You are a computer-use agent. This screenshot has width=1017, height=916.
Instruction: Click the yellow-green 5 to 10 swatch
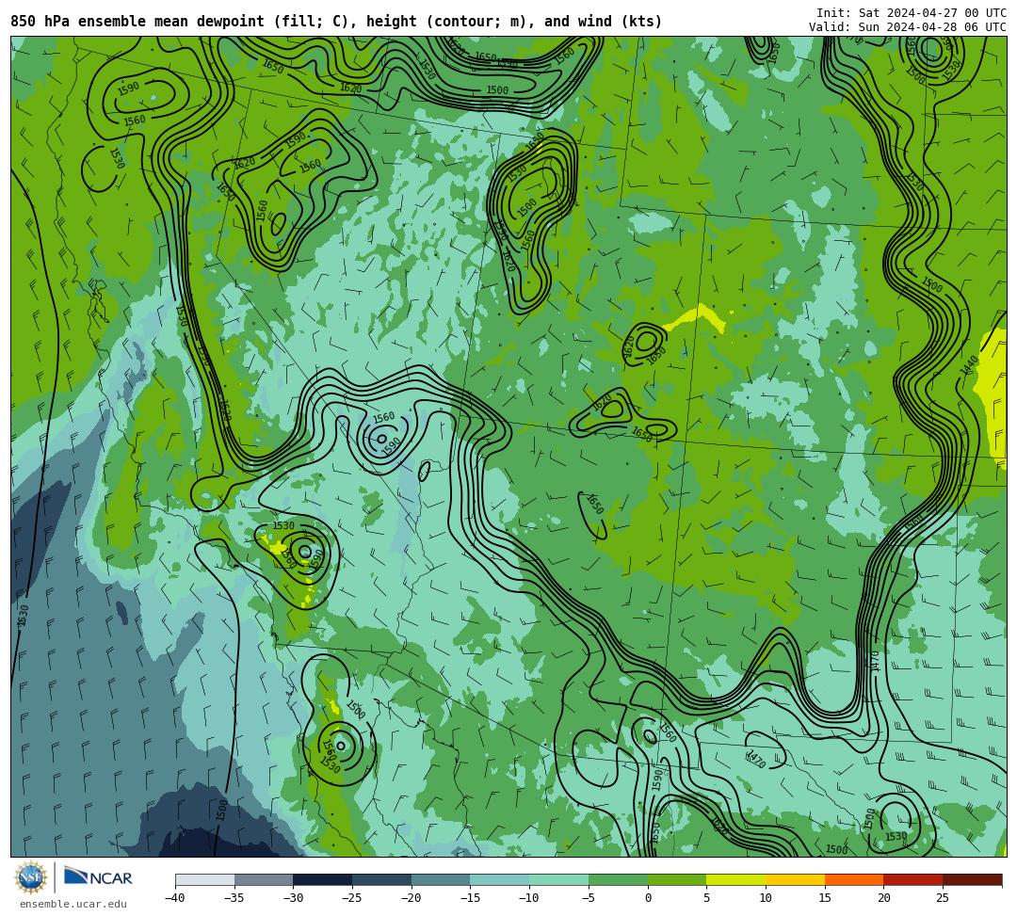point(735,879)
